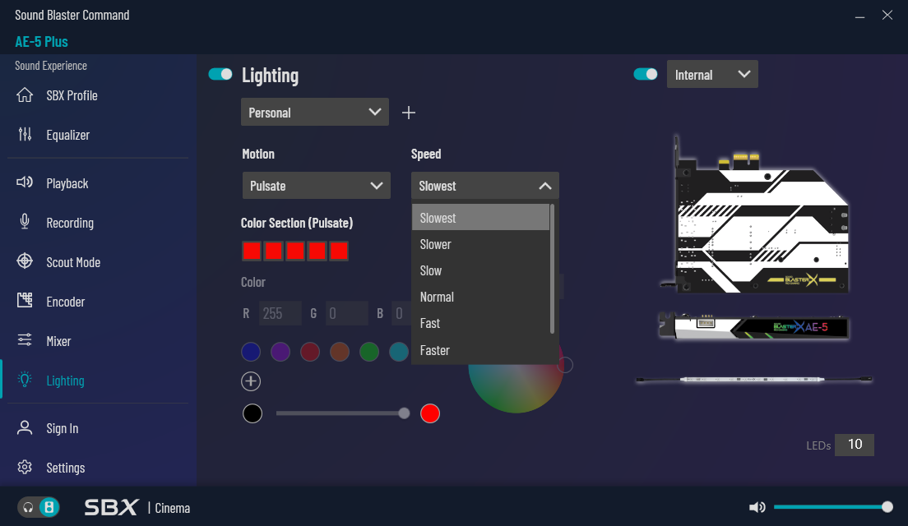Expand the Personal profile dropdown
Screen dimensions: 908x526
tap(315, 113)
